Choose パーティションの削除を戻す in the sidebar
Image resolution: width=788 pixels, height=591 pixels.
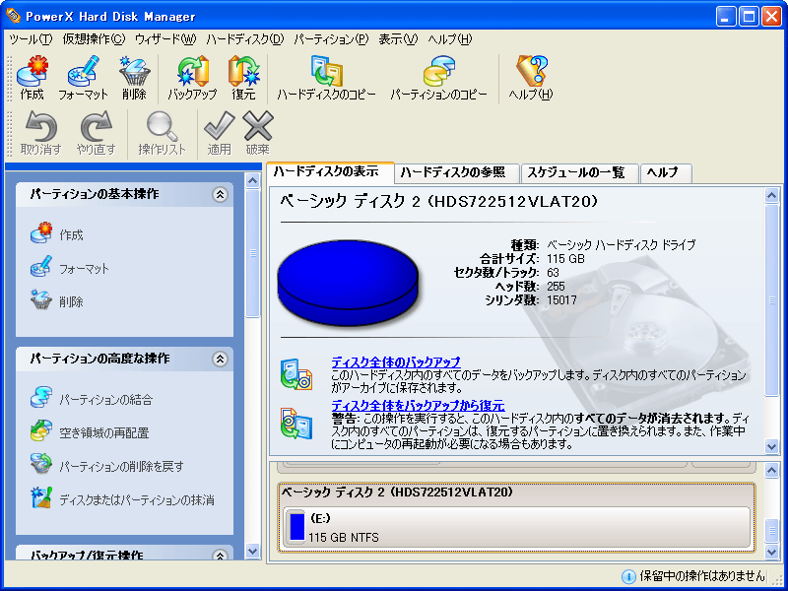tap(106, 466)
